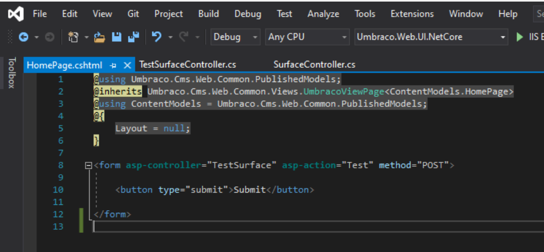Click UmbracoViewPage in the inherits line
544x252 pixels.
point(344,92)
